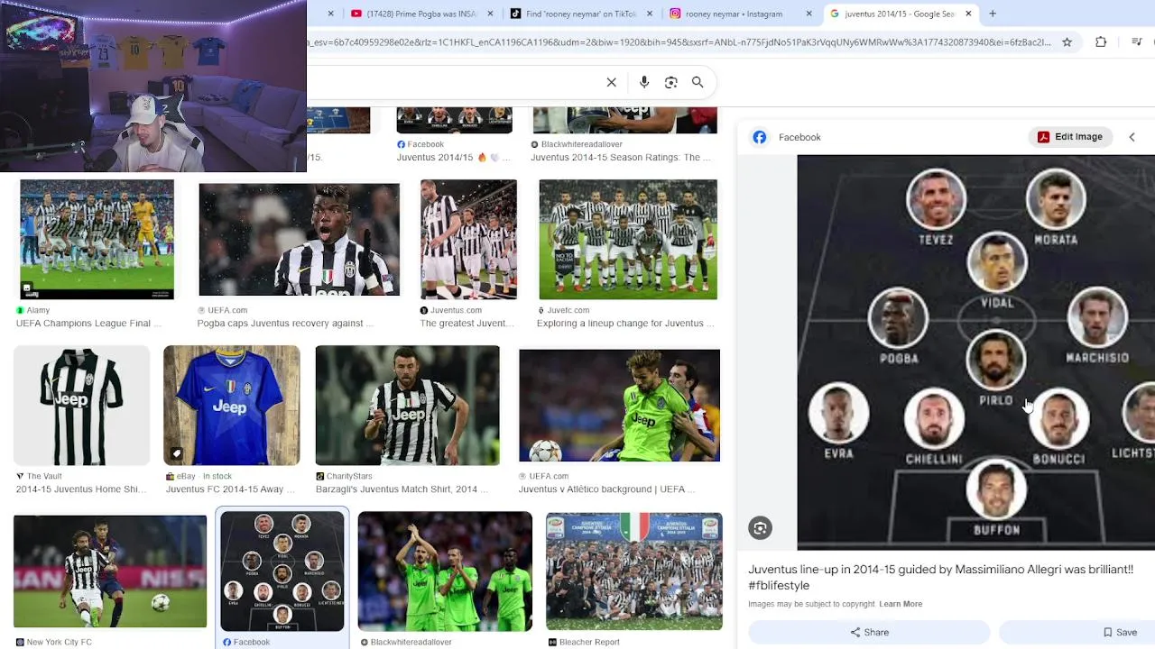Image resolution: width=1155 pixels, height=649 pixels.
Task: Click the eBay In stock source label
Action: [x=204, y=476]
